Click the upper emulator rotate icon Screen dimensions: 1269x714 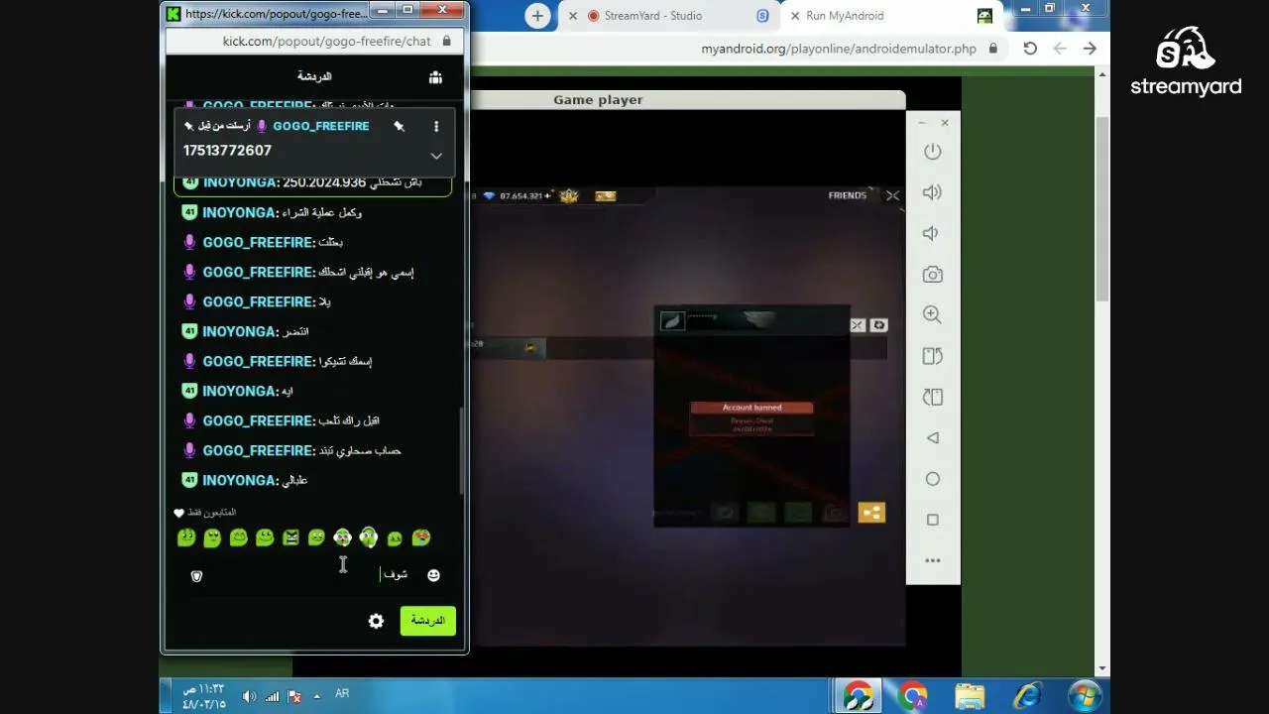(x=932, y=356)
